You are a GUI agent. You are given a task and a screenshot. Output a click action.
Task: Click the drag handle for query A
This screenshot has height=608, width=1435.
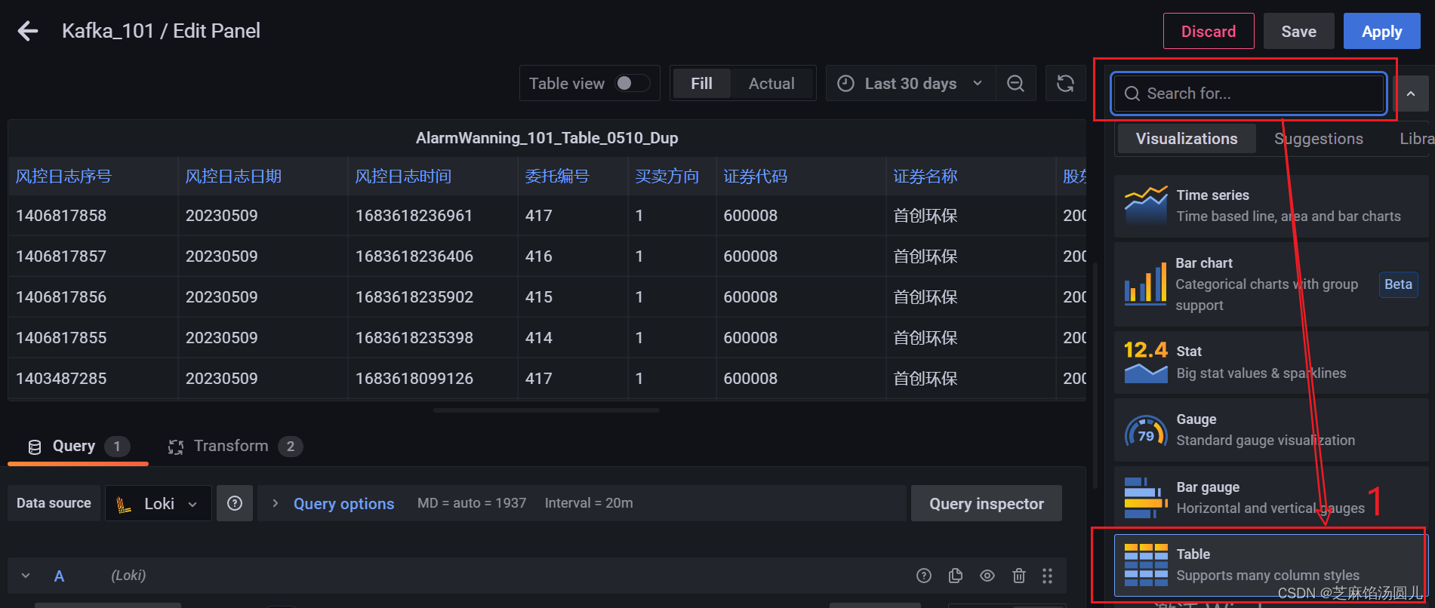tap(1047, 576)
